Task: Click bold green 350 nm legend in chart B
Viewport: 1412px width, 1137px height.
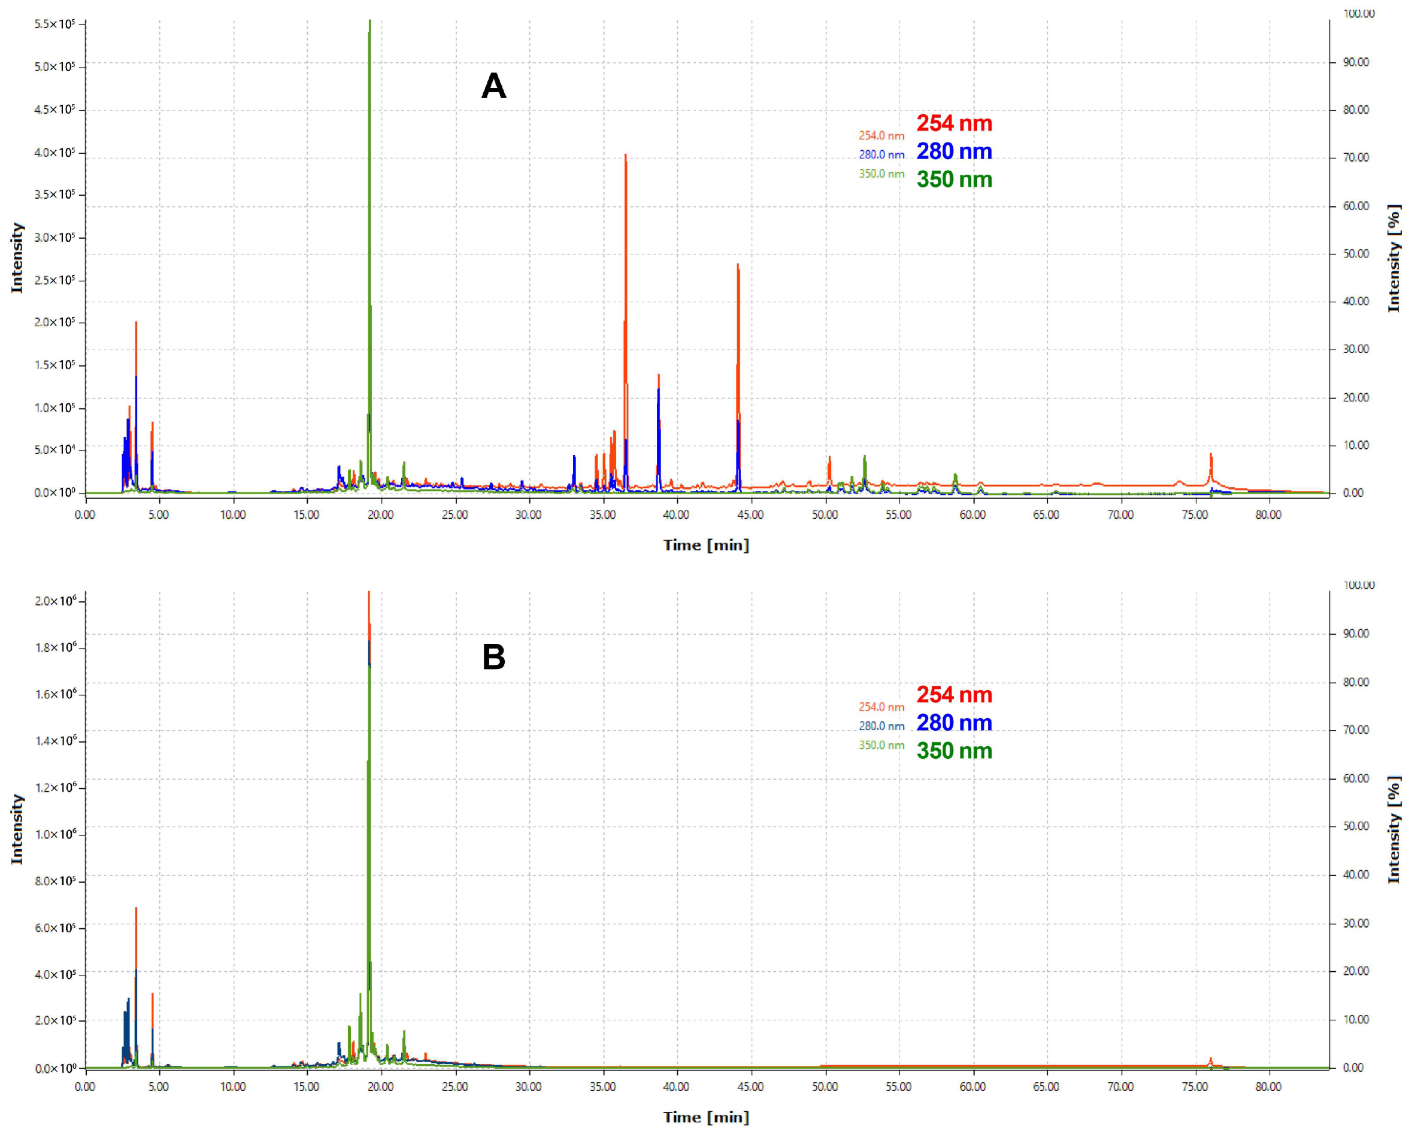Action: 954,750
